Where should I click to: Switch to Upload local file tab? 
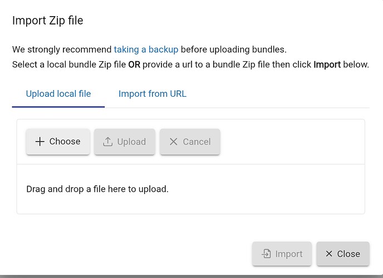click(x=58, y=93)
